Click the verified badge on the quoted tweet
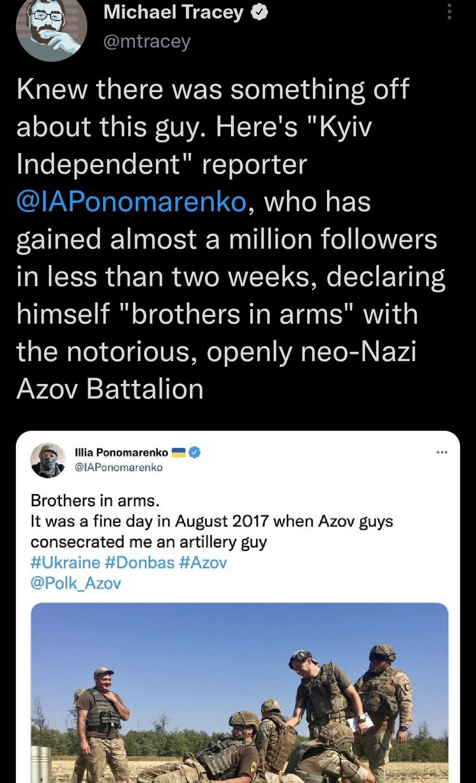The height and width of the screenshot is (783, 476). (x=195, y=452)
